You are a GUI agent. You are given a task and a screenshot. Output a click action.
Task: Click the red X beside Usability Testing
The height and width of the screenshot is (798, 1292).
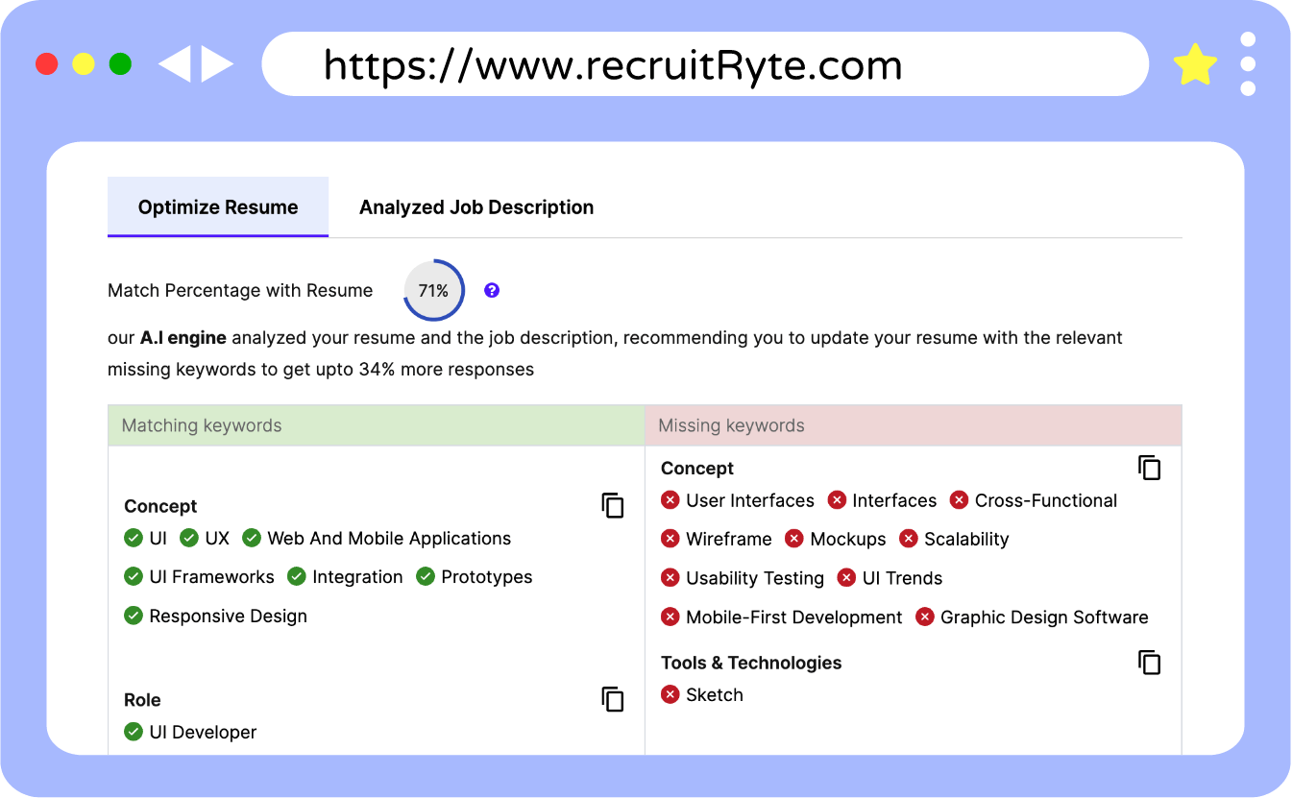670,578
